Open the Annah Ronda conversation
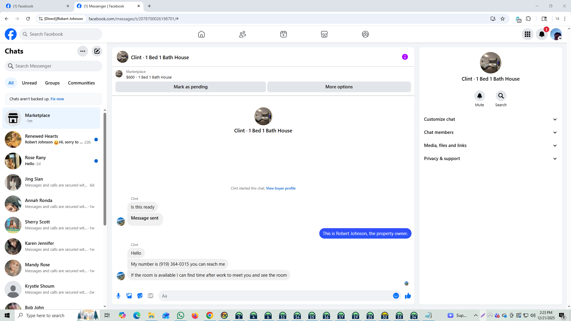This screenshot has width=571, height=321. tap(51, 204)
